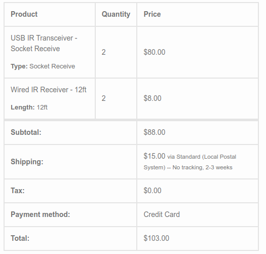Select the $0.00 tax amount
The height and width of the screenshot is (254, 266).
pos(153,191)
